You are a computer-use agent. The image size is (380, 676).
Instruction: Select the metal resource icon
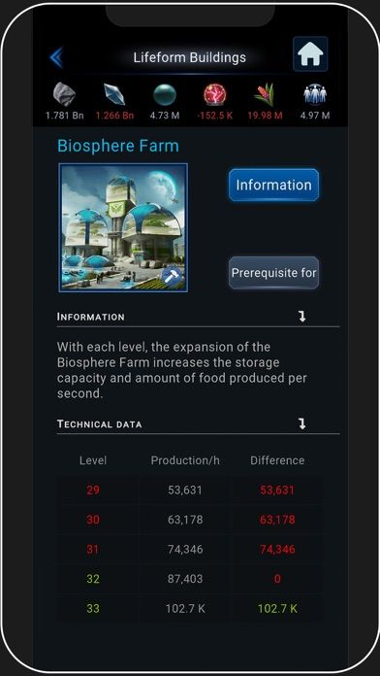pos(65,94)
